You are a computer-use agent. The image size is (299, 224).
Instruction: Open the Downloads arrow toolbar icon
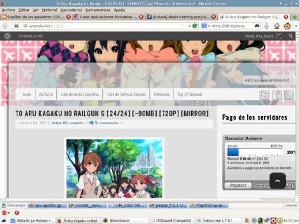[267, 26]
